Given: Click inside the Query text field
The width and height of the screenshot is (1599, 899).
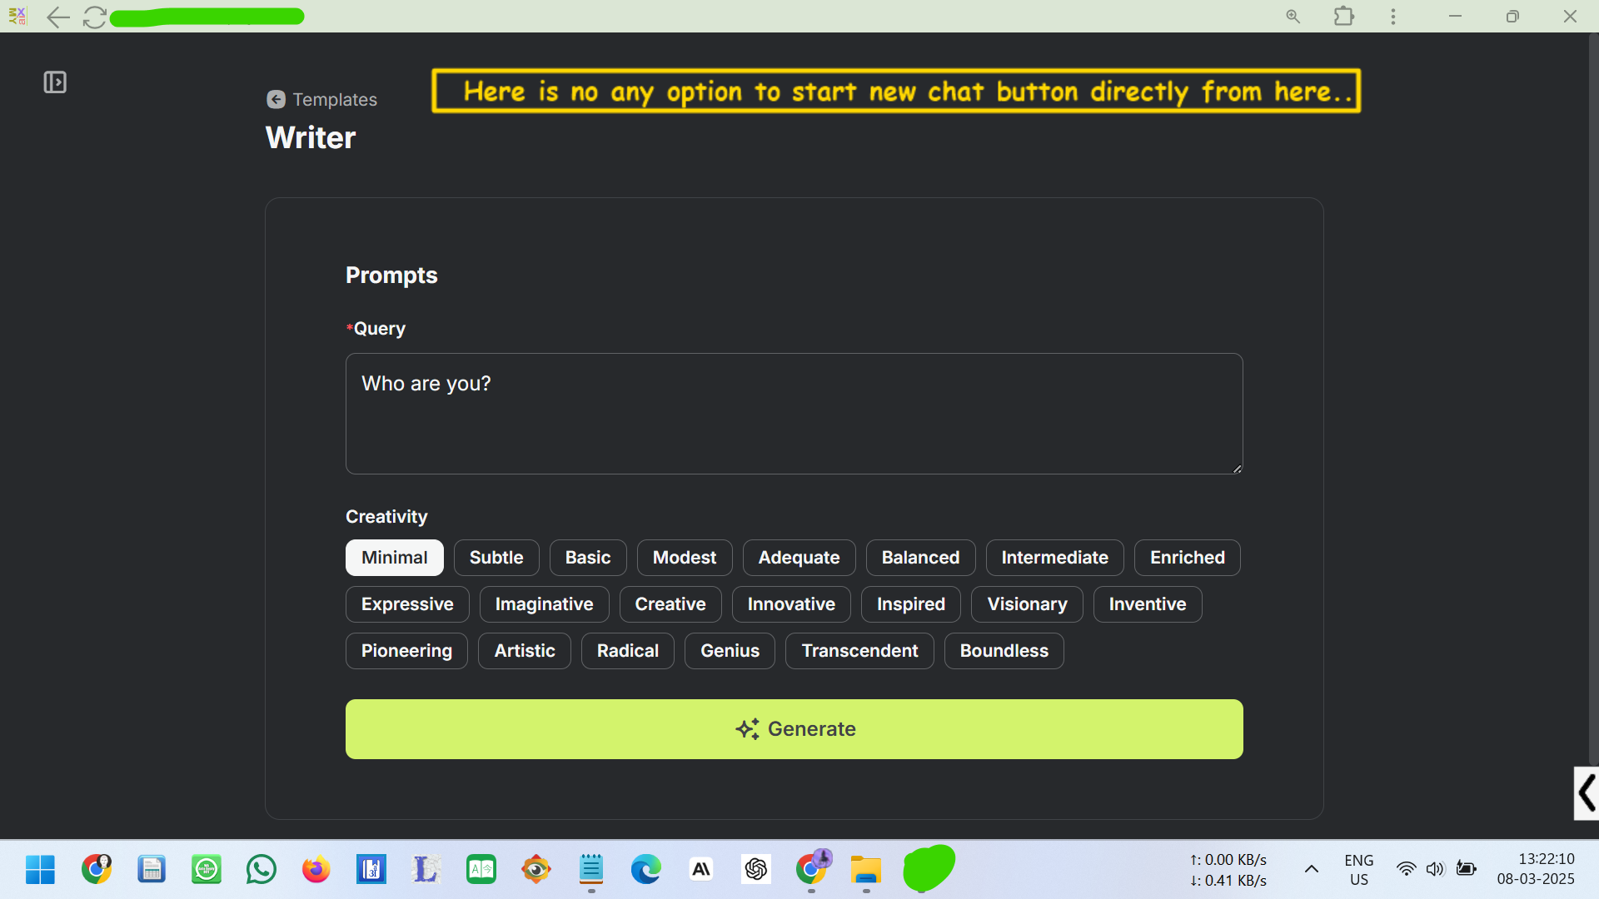Looking at the screenshot, I should click(793, 414).
